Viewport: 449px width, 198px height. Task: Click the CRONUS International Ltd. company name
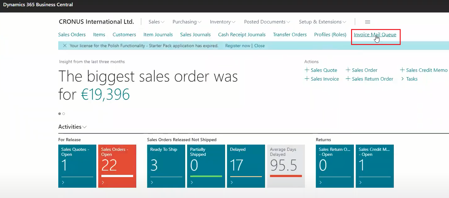(x=96, y=22)
